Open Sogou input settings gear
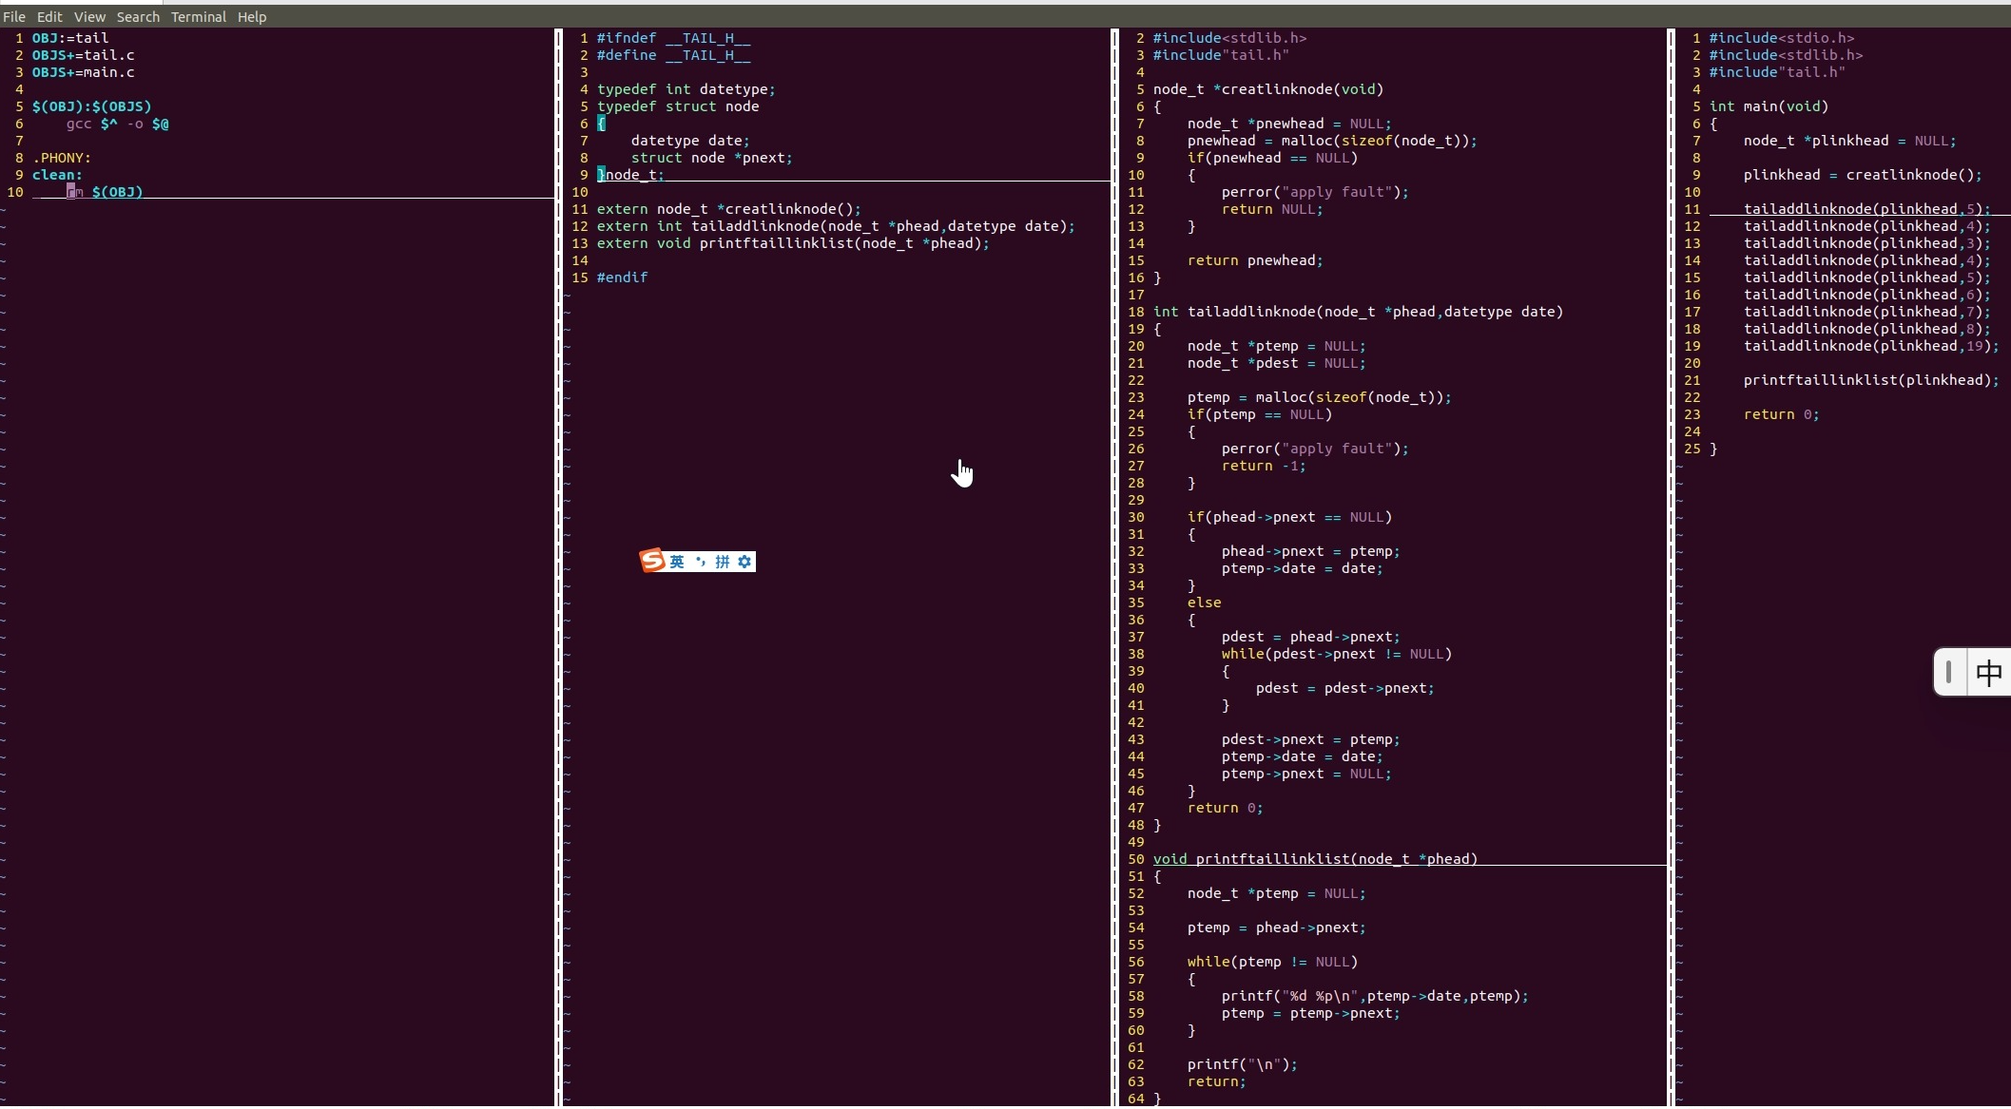 click(744, 562)
